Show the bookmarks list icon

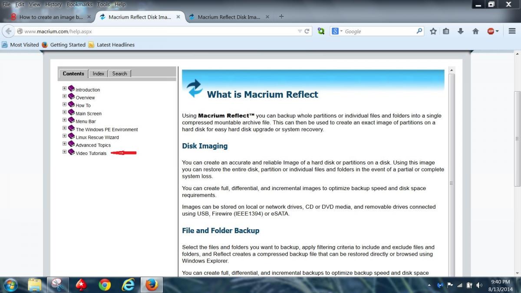click(446, 31)
